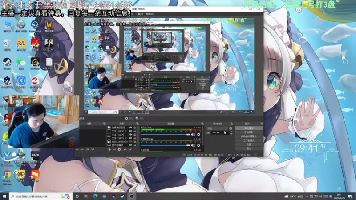Open settings gear of the Mic/Aux mixer channel
The width and height of the screenshot is (356, 200).
point(198,135)
